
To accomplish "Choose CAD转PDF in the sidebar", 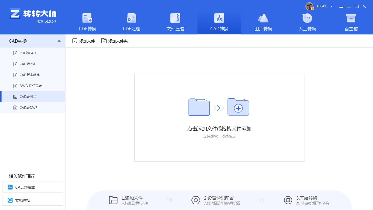I will point(33,64).
